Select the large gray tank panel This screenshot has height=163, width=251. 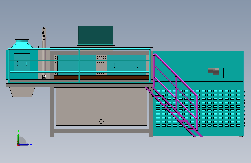(101, 106)
